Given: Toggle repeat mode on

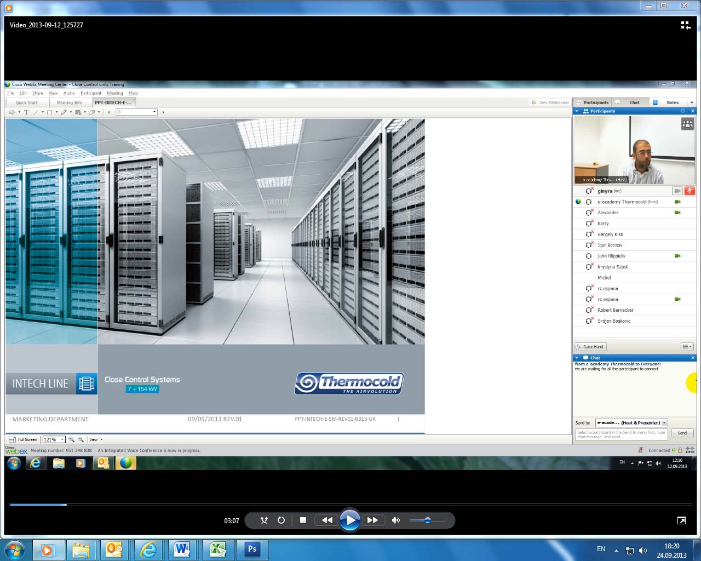Looking at the screenshot, I should coord(281,520).
